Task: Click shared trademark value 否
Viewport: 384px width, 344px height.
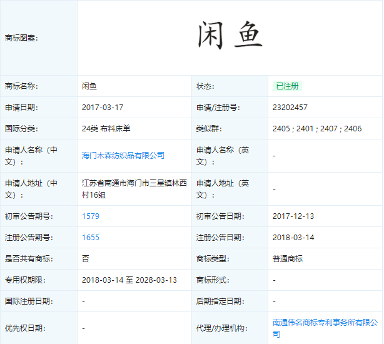Action: [86, 259]
